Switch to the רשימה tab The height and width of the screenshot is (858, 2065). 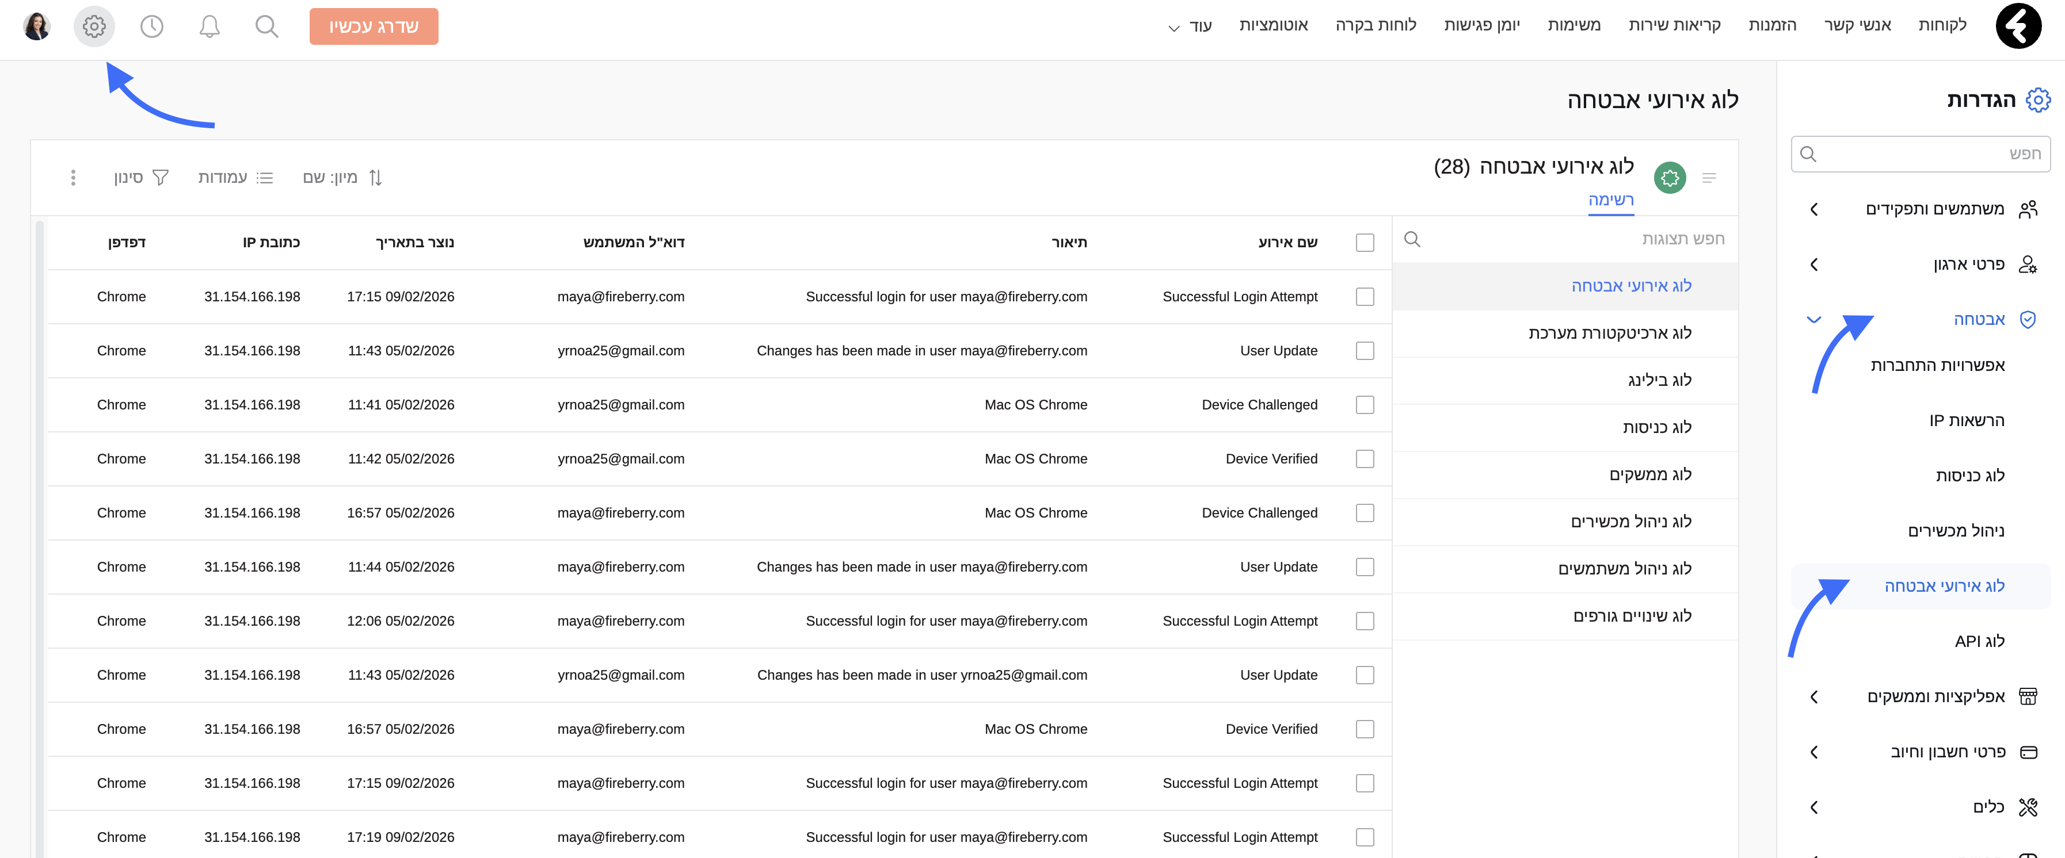[x=1610, y=200]
